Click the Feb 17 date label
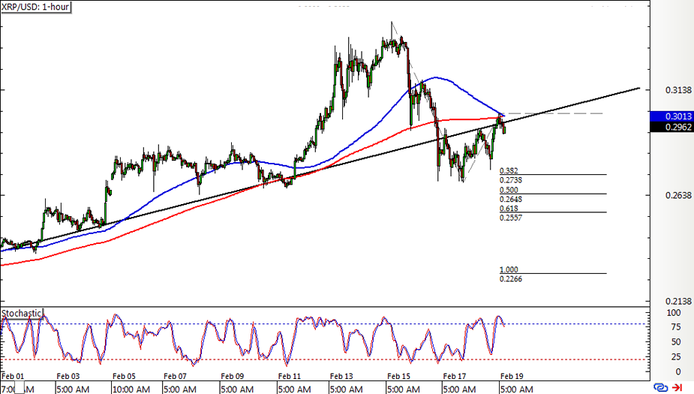Image resolution: width=694 pixels, height=394 pixels. (455, 376)
